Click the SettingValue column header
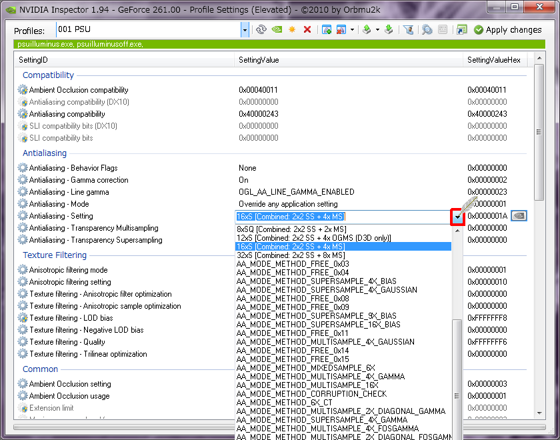Image resolution: width=560 pixels, height=440 pixels. (349, 59)
